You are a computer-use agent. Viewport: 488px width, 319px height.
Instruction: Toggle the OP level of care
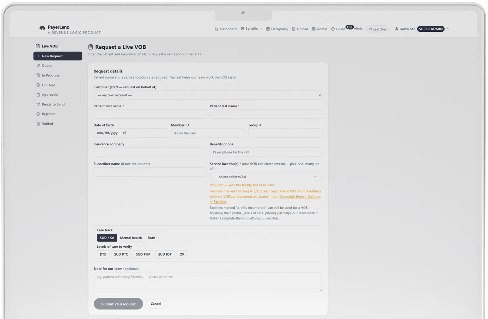click(182, 254)
